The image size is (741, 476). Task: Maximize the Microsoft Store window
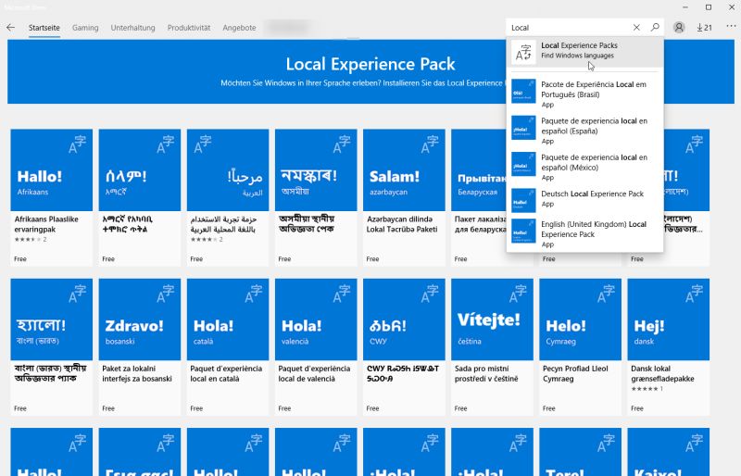tap(709, 7)
